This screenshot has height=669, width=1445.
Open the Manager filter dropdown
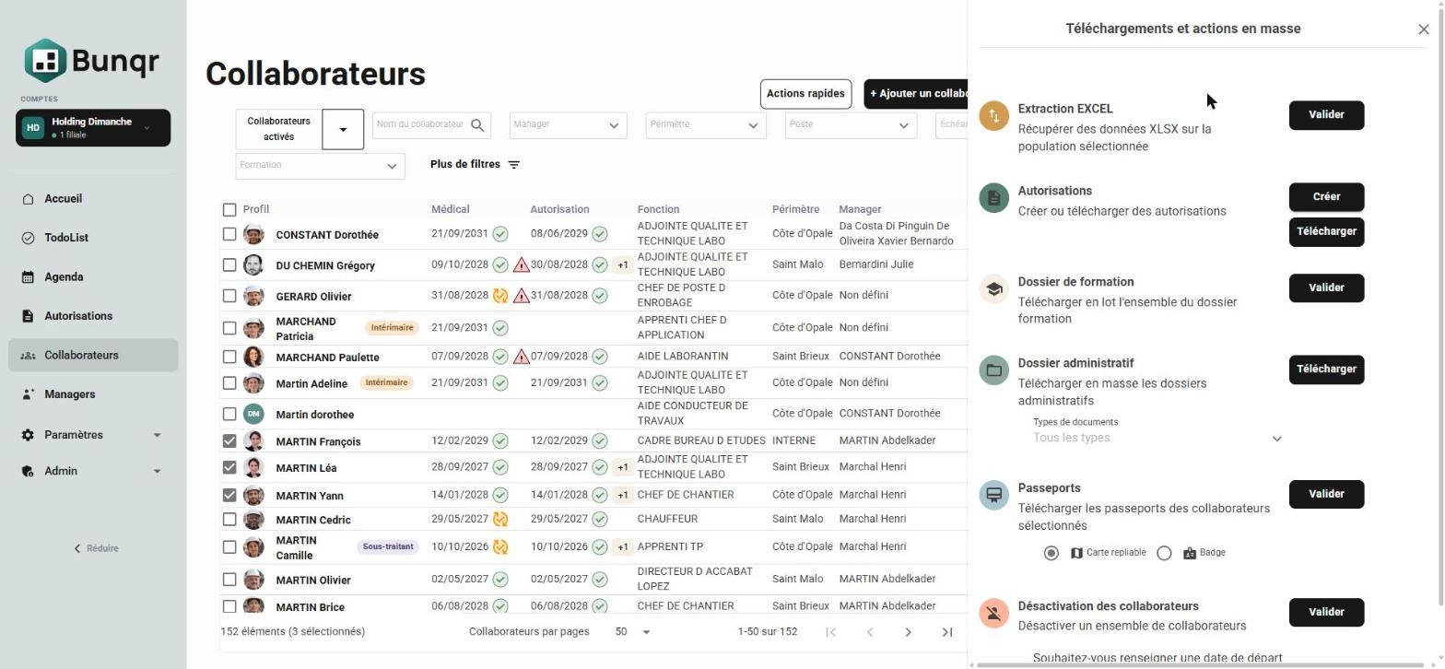(x=568, y=125)
